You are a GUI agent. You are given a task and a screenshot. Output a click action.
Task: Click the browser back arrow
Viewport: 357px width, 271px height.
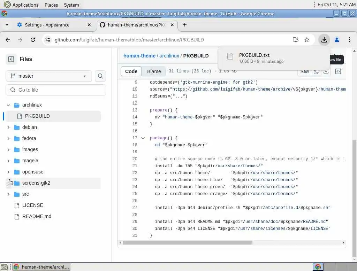tap(8, 40)
